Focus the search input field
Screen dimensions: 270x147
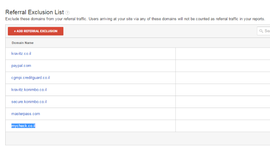(x=264, y=31)
